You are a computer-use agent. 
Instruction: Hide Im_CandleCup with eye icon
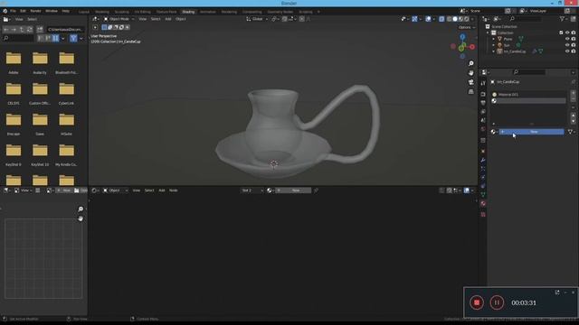pos(567,51)
